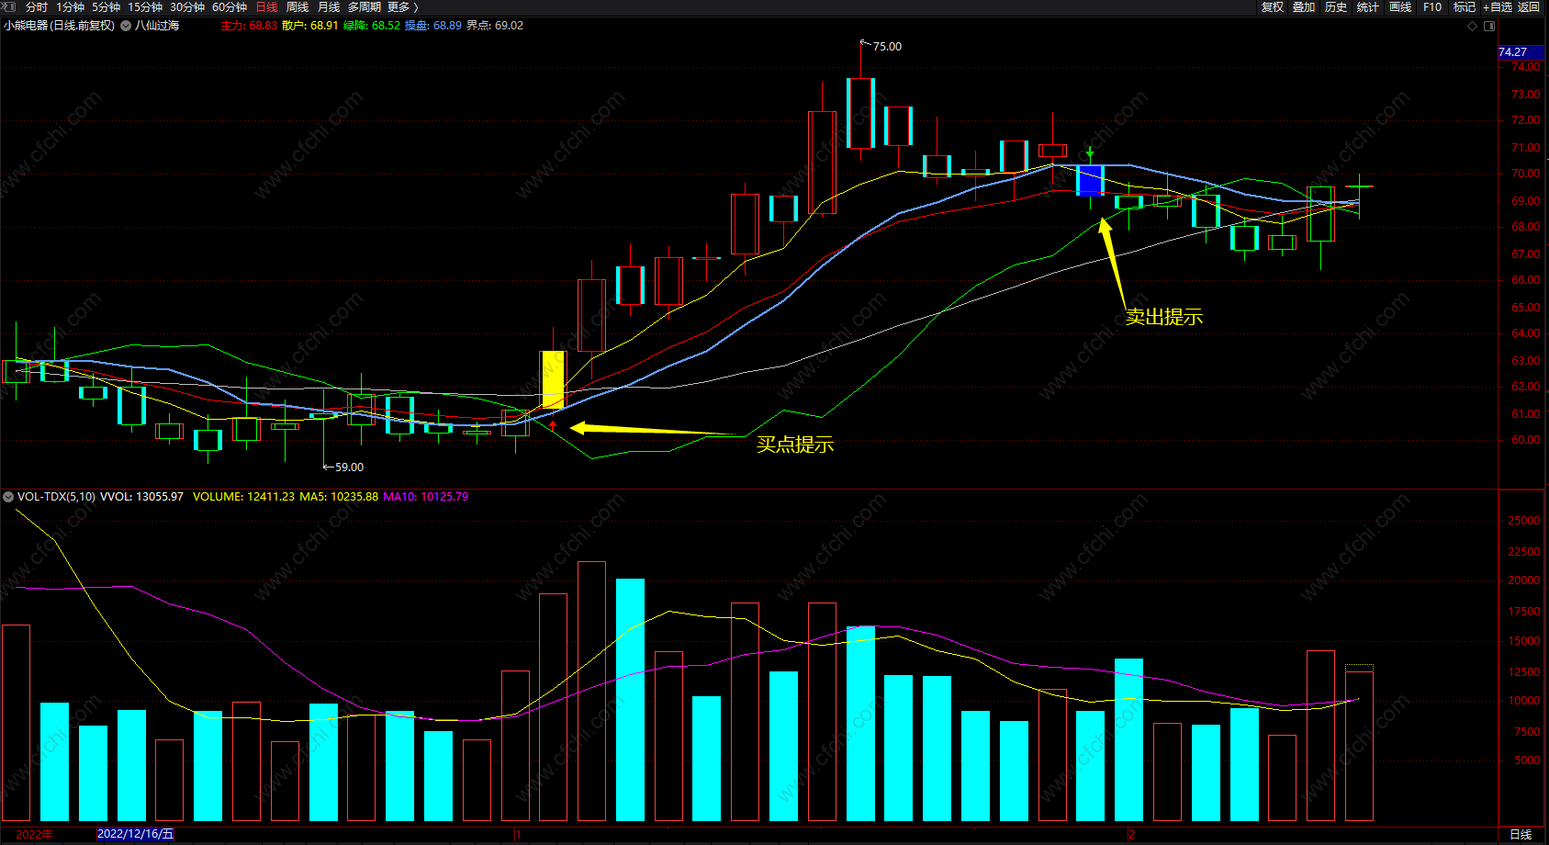The image size is (1549, 845).
Task: Click the MA5: 10235.88 value
Action: tap(339, 497)
